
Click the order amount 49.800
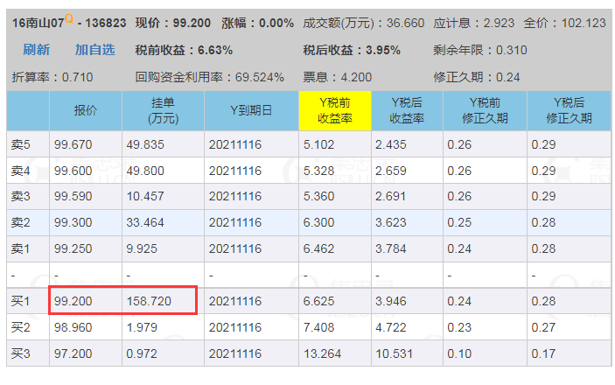(145, 171)
